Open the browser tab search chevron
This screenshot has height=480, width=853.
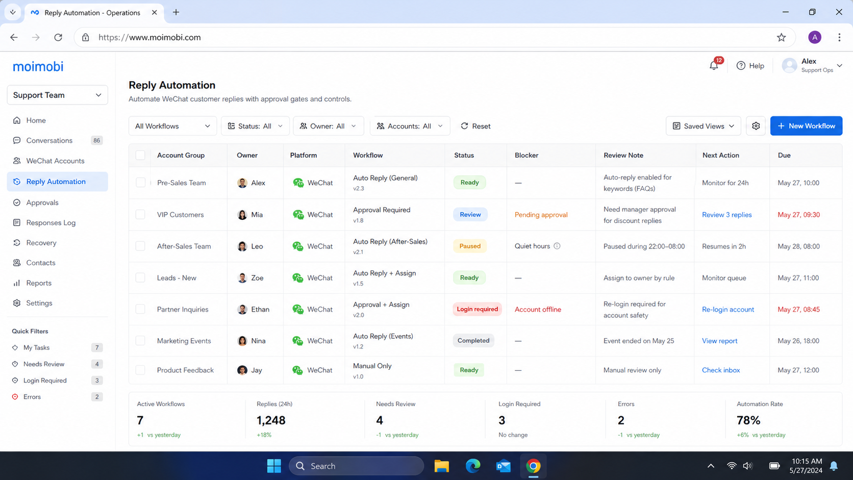(x=13, y=12)
